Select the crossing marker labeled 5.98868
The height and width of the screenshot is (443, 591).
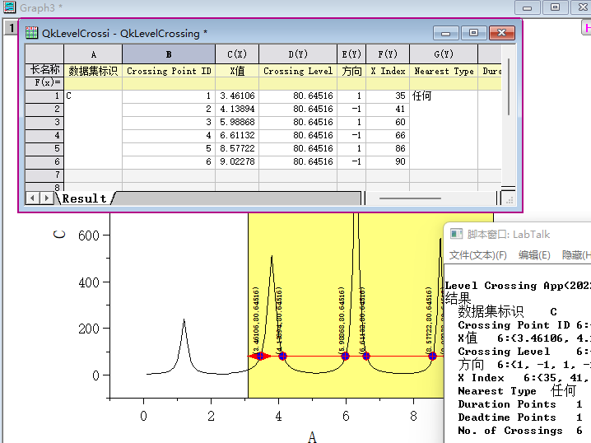pos(346,357)
